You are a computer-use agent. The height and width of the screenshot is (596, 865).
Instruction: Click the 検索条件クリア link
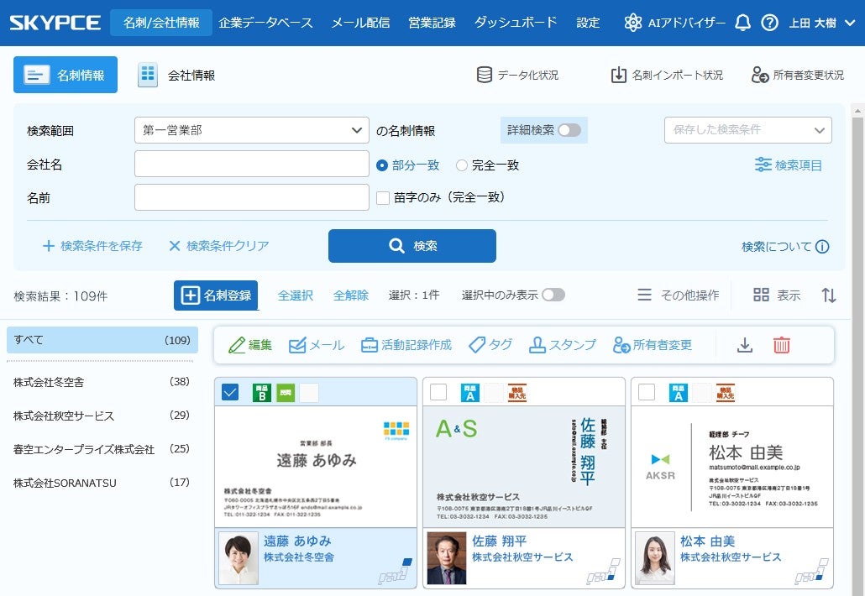coord(218,246)
